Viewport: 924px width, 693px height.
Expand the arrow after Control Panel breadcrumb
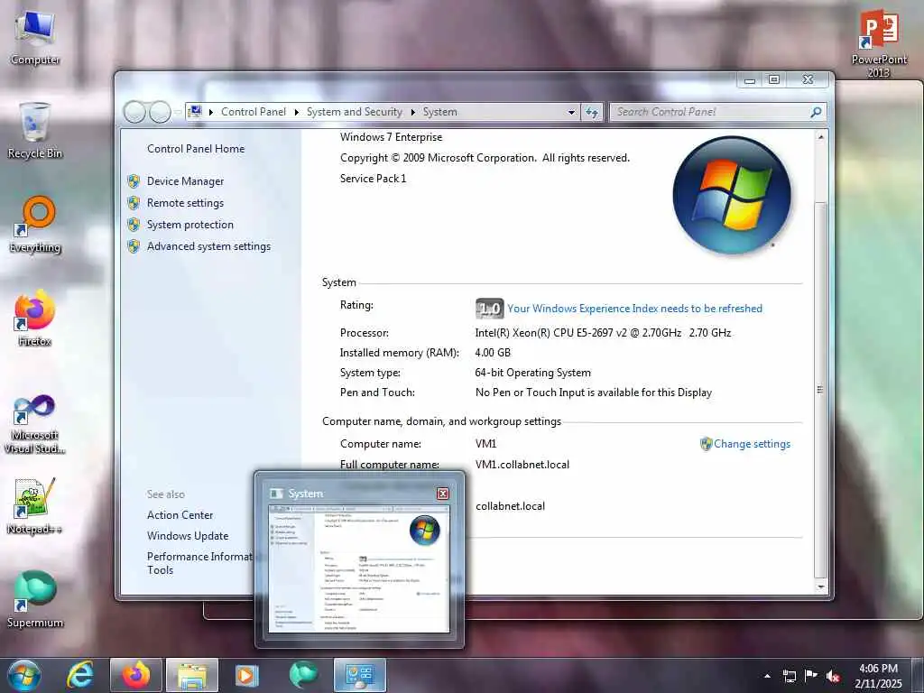(x=296, y=112)
